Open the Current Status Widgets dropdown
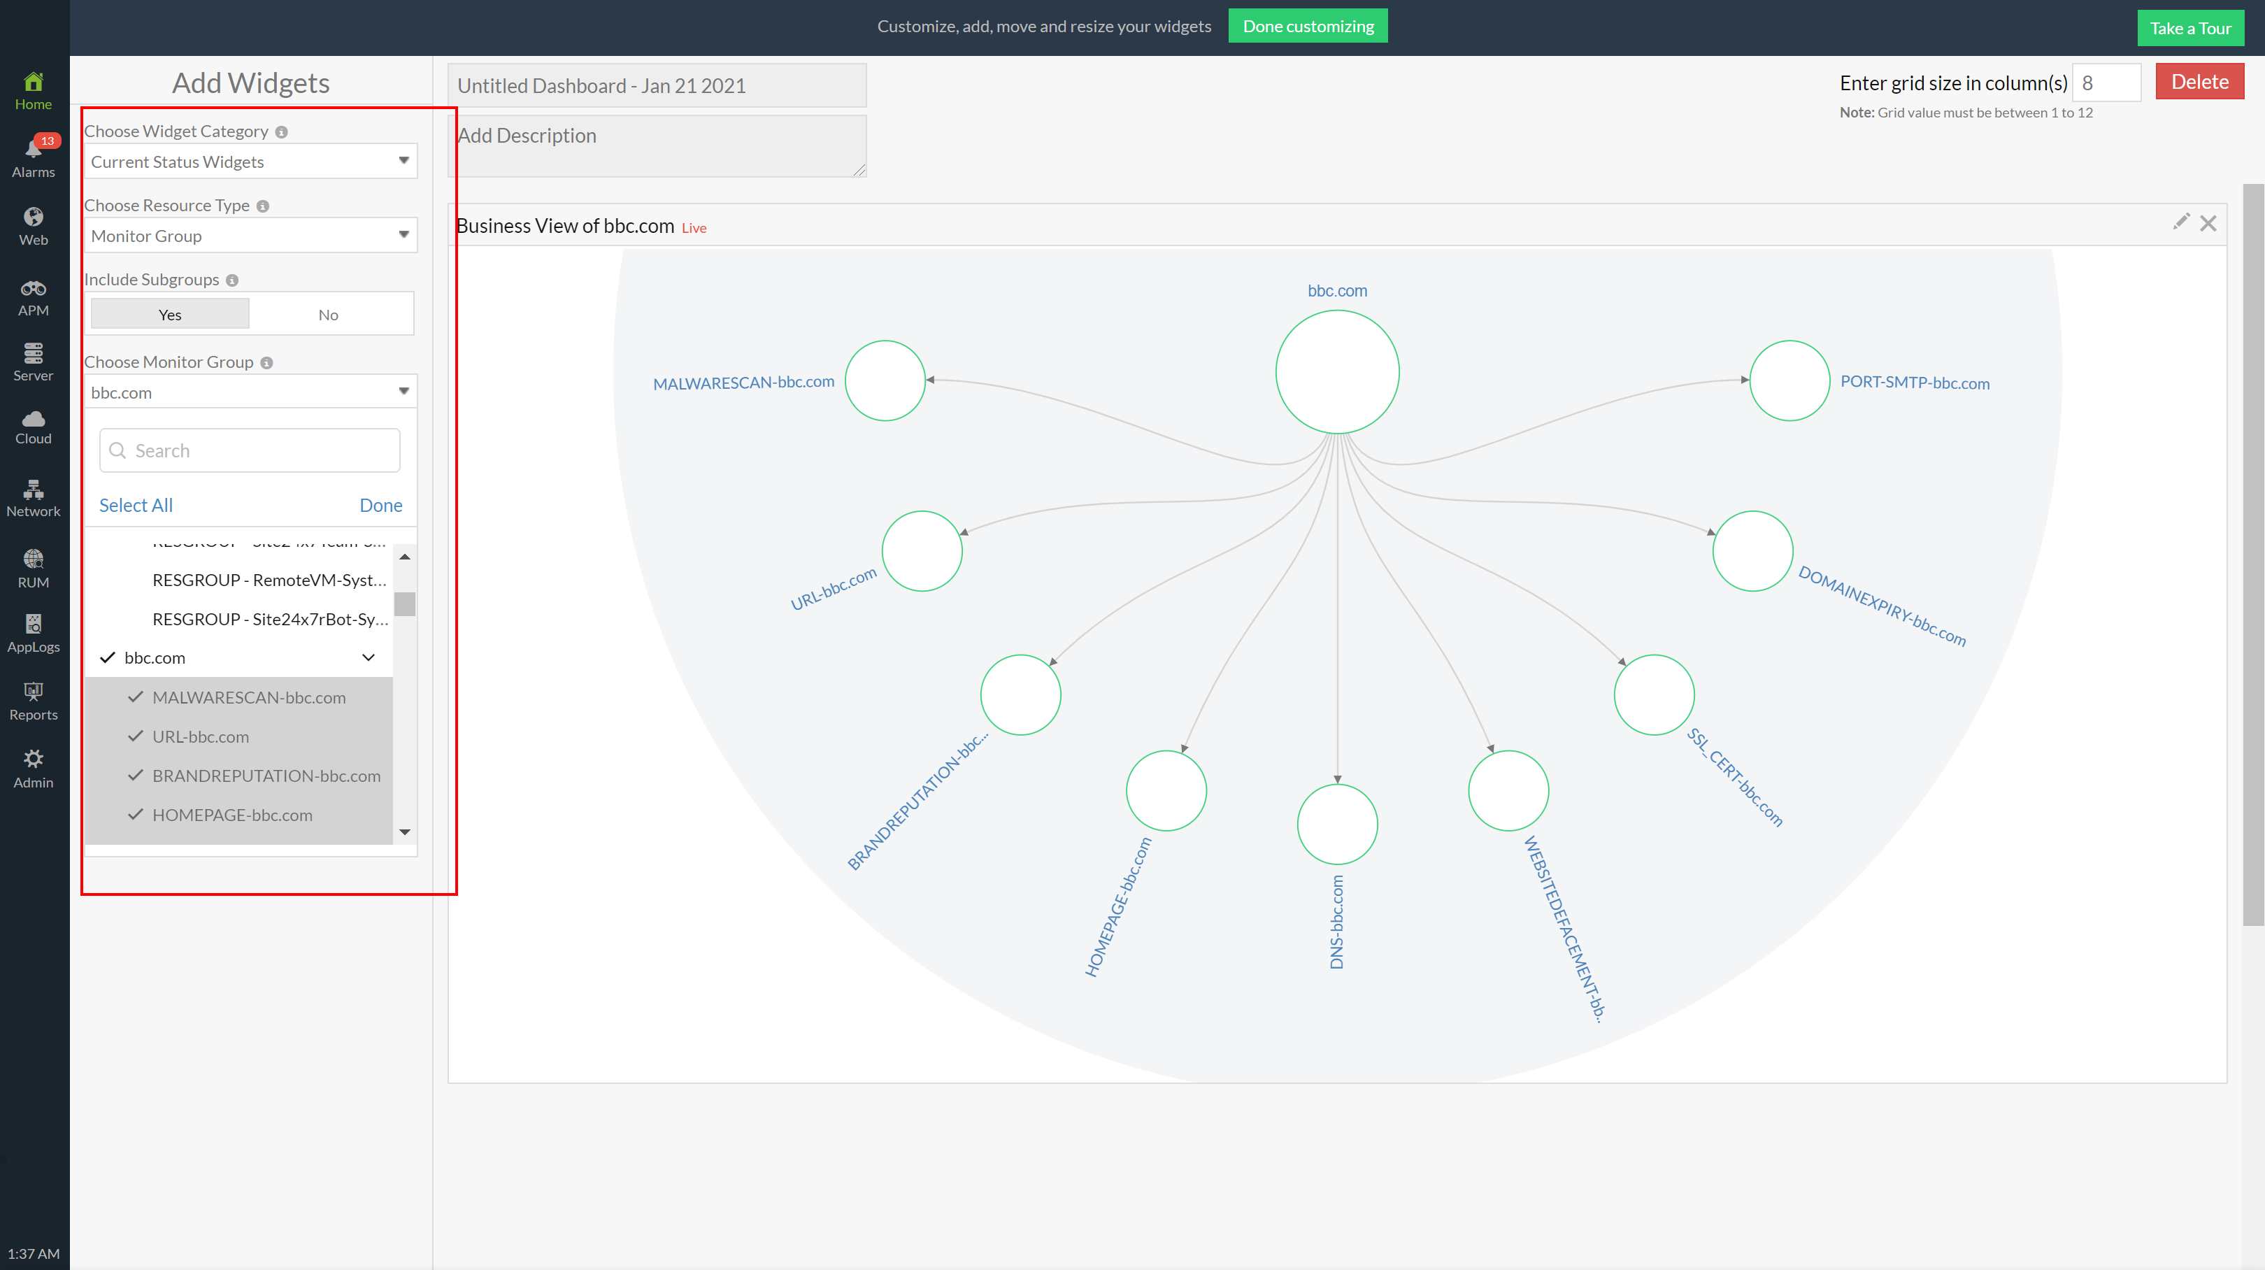This screenshot has width=2265, height=1270. (250, 162)
